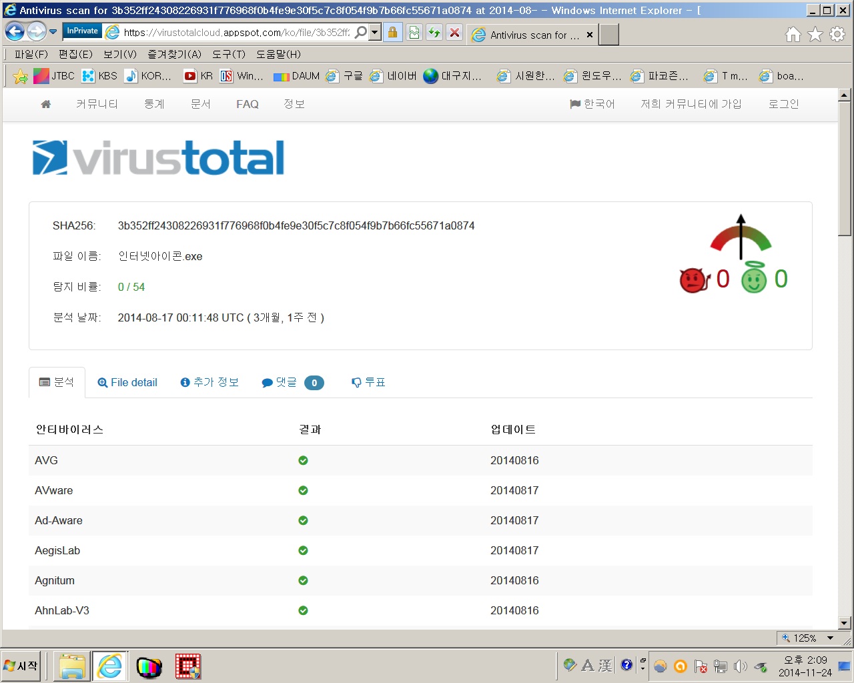This screenshot has width=854, height=683.
Task: Click the Action Center flag tray icon
Action: pos(701,666)
